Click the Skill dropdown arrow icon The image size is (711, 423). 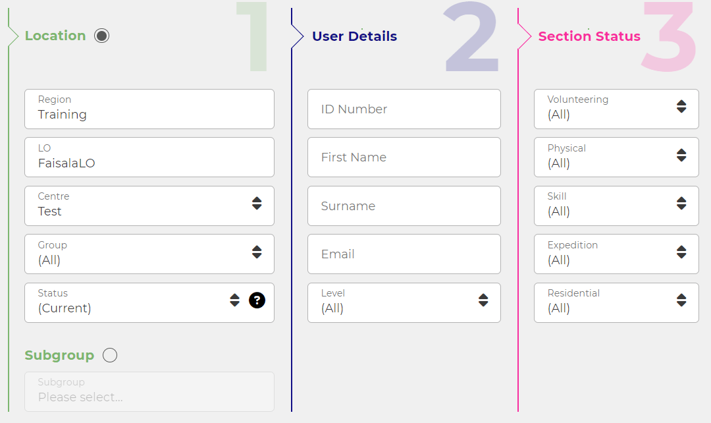(x=681, y=204)
